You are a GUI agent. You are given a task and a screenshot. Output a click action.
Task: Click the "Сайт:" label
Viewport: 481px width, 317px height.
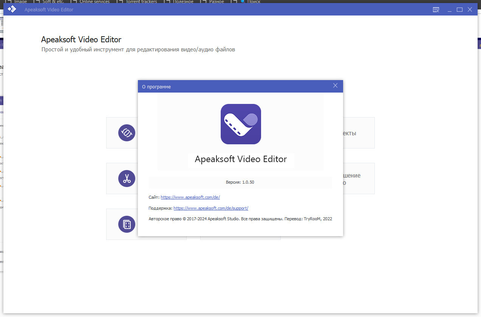(154, 197)
